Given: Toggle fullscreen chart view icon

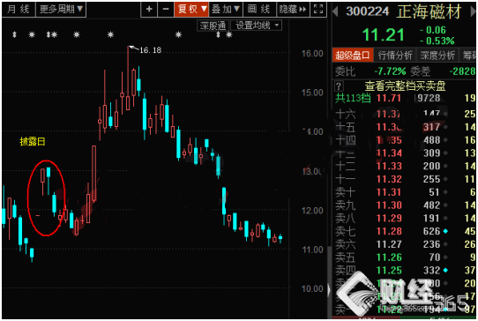Looking at the screenshot, I should pos(318,9).
